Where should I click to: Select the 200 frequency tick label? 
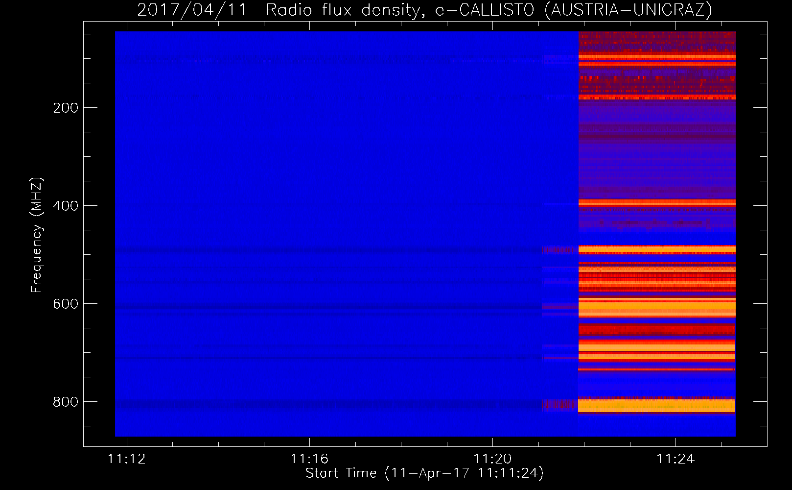(x=66, y=108)
